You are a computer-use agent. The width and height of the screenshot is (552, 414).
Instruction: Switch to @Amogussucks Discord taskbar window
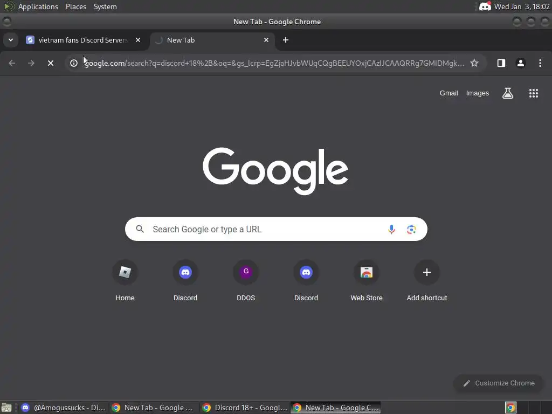(x=64, y=408)
